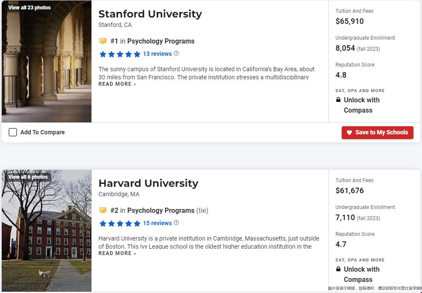This screenshot has width=422, height=293.
Task: Click Stanford's Psychology Programs ranking link
Action: pos(161,41)
